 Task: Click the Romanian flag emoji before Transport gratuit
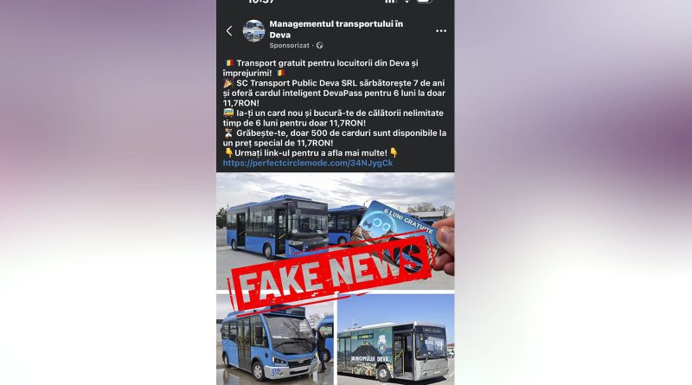coord(228,63)
